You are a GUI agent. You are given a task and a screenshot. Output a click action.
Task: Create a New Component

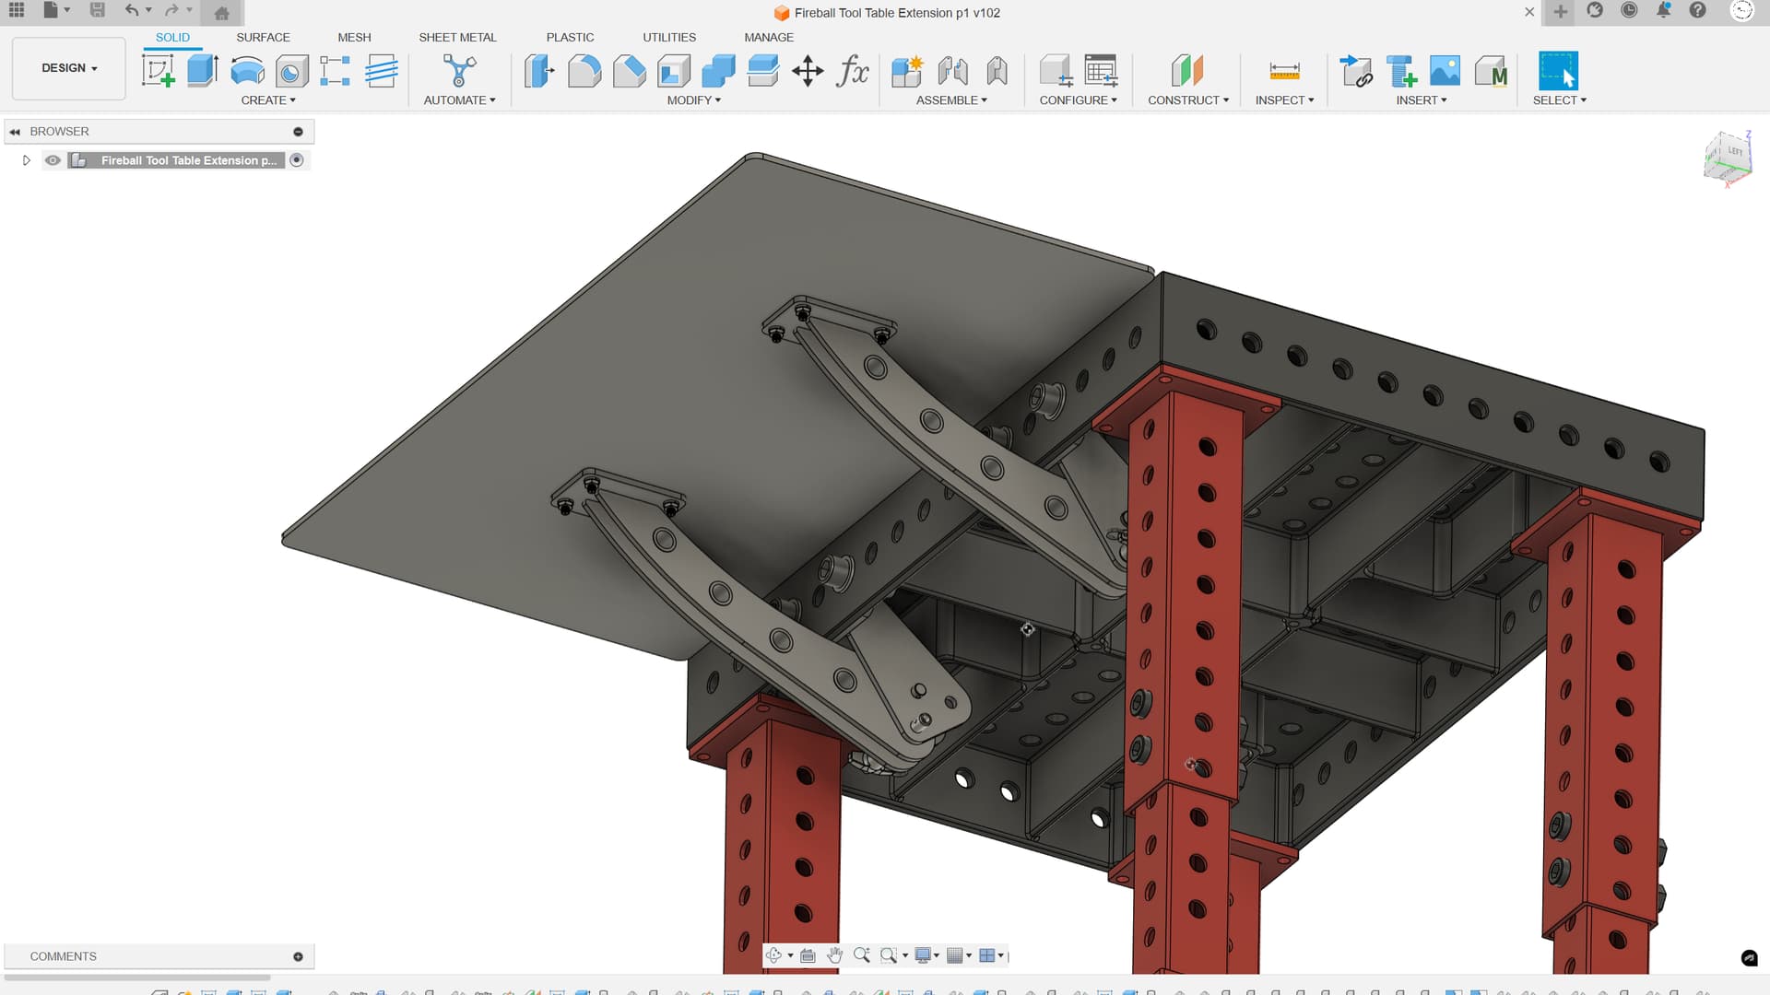click(x=907, y=71)
